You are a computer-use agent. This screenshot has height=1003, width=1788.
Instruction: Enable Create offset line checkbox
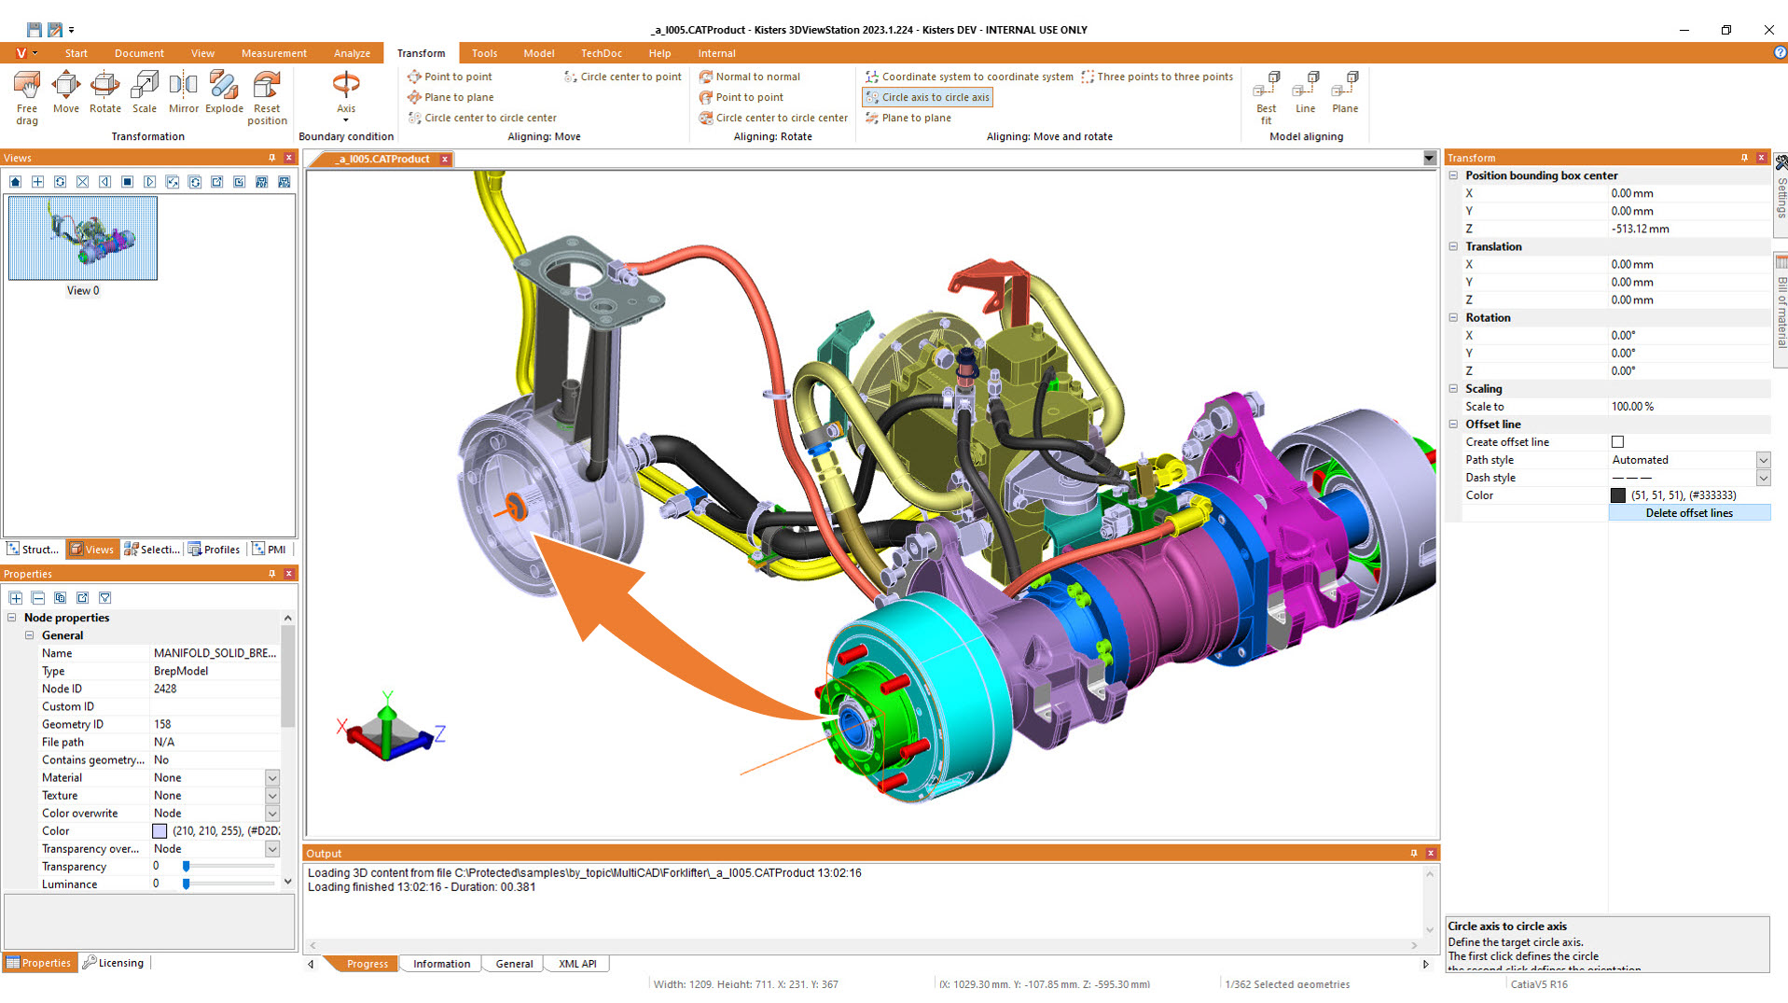(x=1617, y=442)
